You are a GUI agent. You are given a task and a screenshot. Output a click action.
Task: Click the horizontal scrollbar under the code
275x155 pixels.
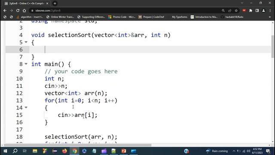click(x=77, y=145)
